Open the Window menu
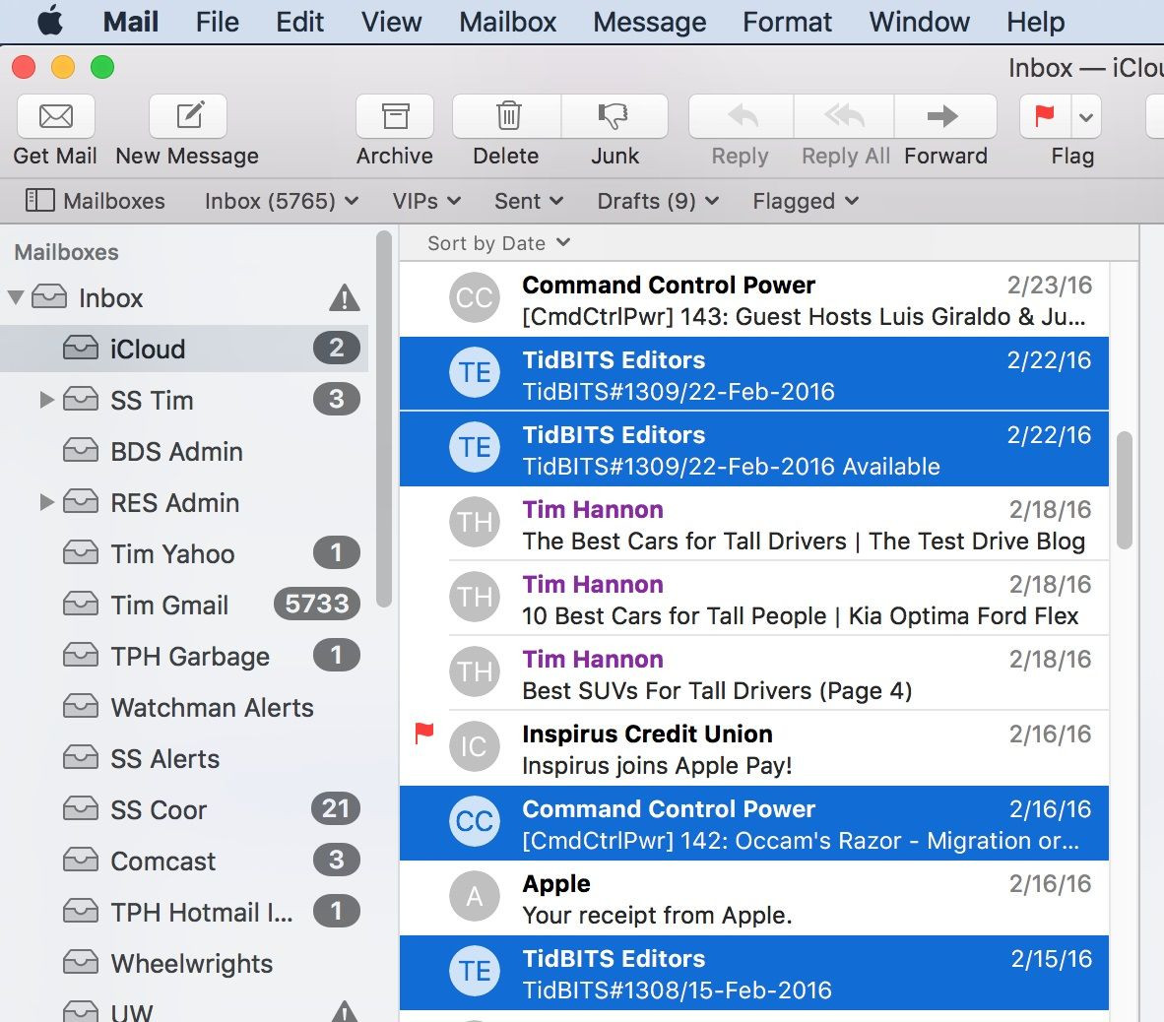Image resolution: width=1164 pixels, height=1022 pixels. [919, 23]
